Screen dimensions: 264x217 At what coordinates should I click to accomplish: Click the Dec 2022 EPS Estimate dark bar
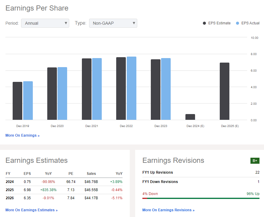tap(121, 88)
